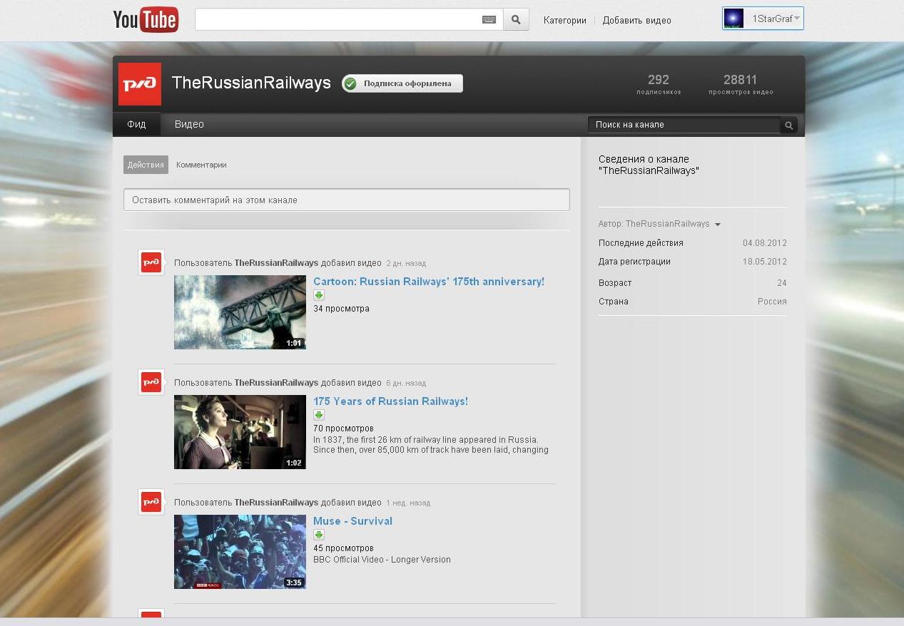This screenshot has height=626, width=904.
Task: Select the Комментарии tab
Action: pyautogui.click(x=201, y=165)
